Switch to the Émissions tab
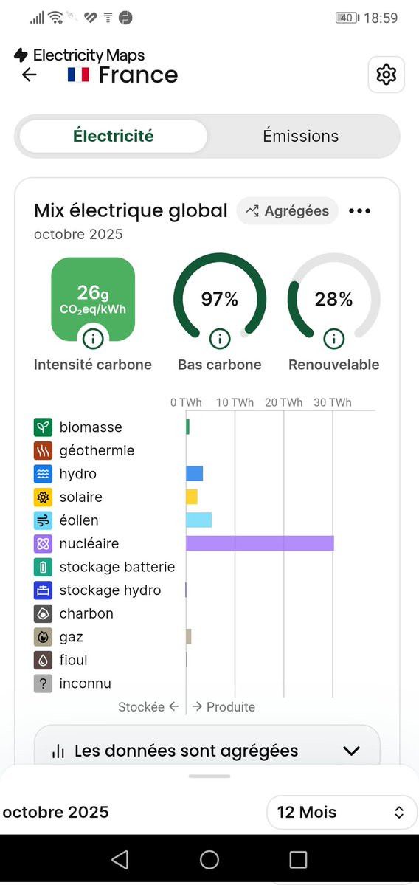The image size is (419, 885). click(300, 136)
